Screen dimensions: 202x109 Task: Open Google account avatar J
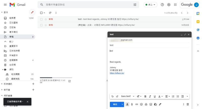(196, 5)
